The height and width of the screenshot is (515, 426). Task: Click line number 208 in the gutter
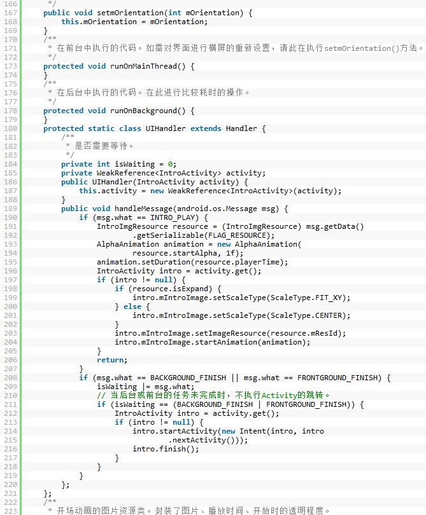point(10,378)
